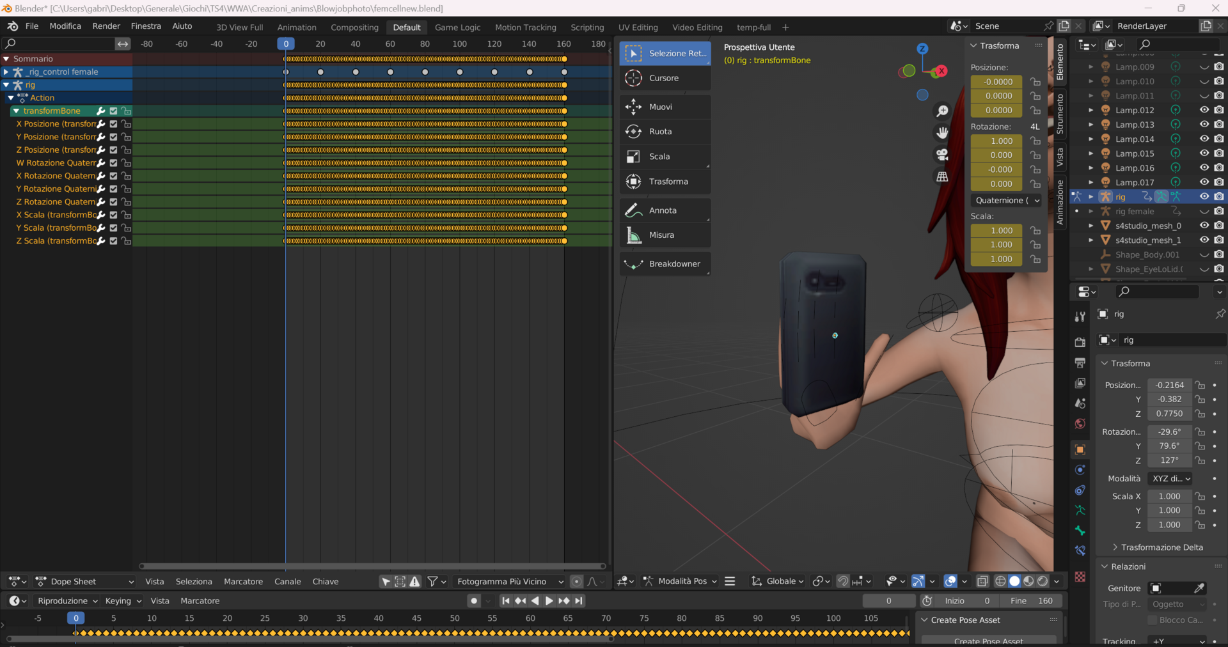The height and width of the screenshot is (647, 1228).
Task: Open the Marcatore menu in Dope Sheet
Action: pos(243,582)
